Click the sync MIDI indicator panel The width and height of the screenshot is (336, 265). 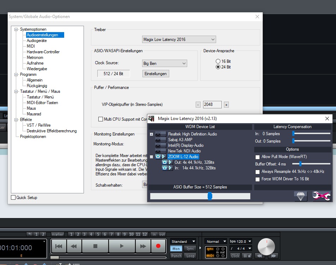click(x=216, y=252)
